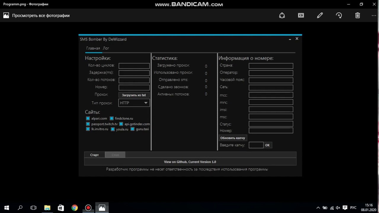Click the Старт button
This screenshot has height=213, width=379.
(94, 155)
